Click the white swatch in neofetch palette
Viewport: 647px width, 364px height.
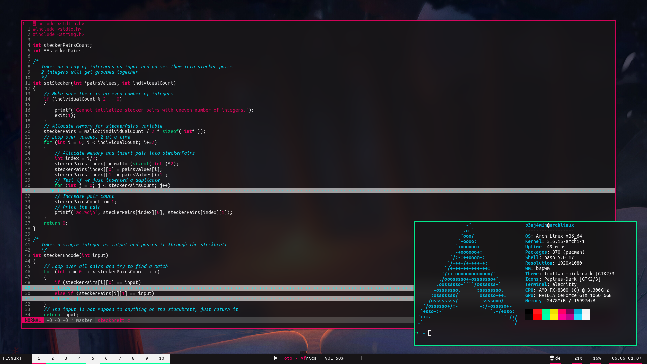point(586,314)
